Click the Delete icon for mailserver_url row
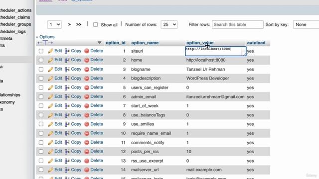This screenshot has height=179, width=319. point(87,170)
